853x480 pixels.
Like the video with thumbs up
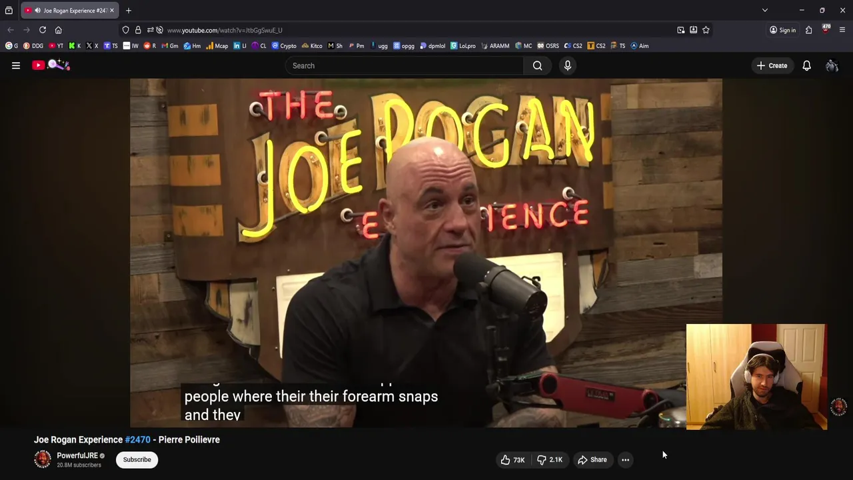(x=512, y=459)
